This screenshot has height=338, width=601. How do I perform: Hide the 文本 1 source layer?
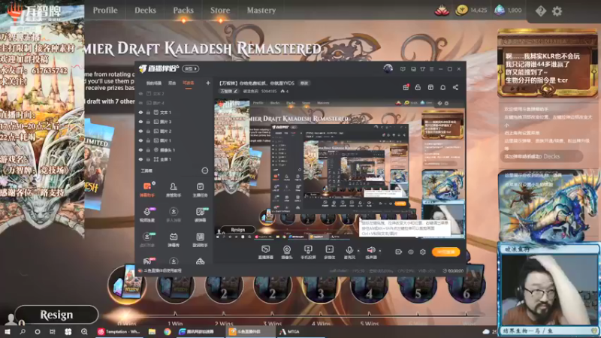[140, 112]
